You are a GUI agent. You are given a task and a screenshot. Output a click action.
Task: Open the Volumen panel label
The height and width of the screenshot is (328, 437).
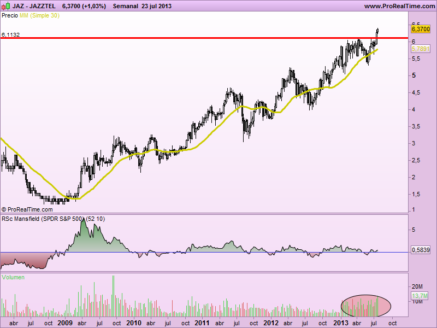tap(13, 277)
